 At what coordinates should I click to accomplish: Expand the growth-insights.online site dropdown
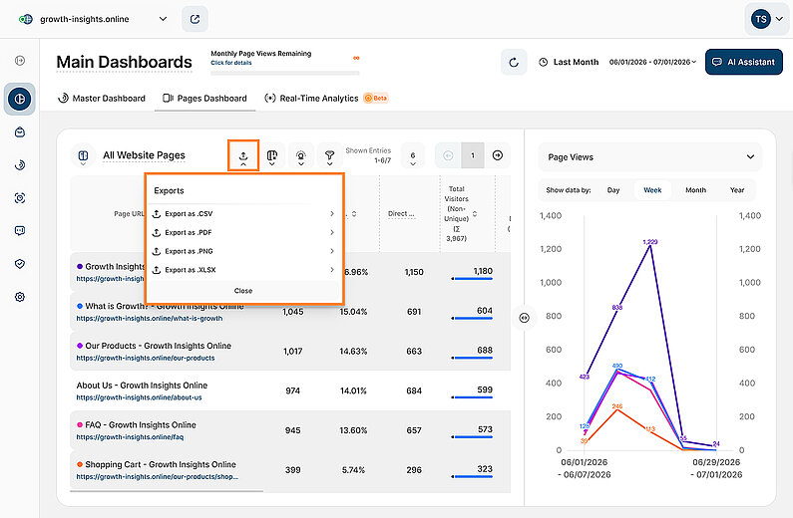click(163, 19)
